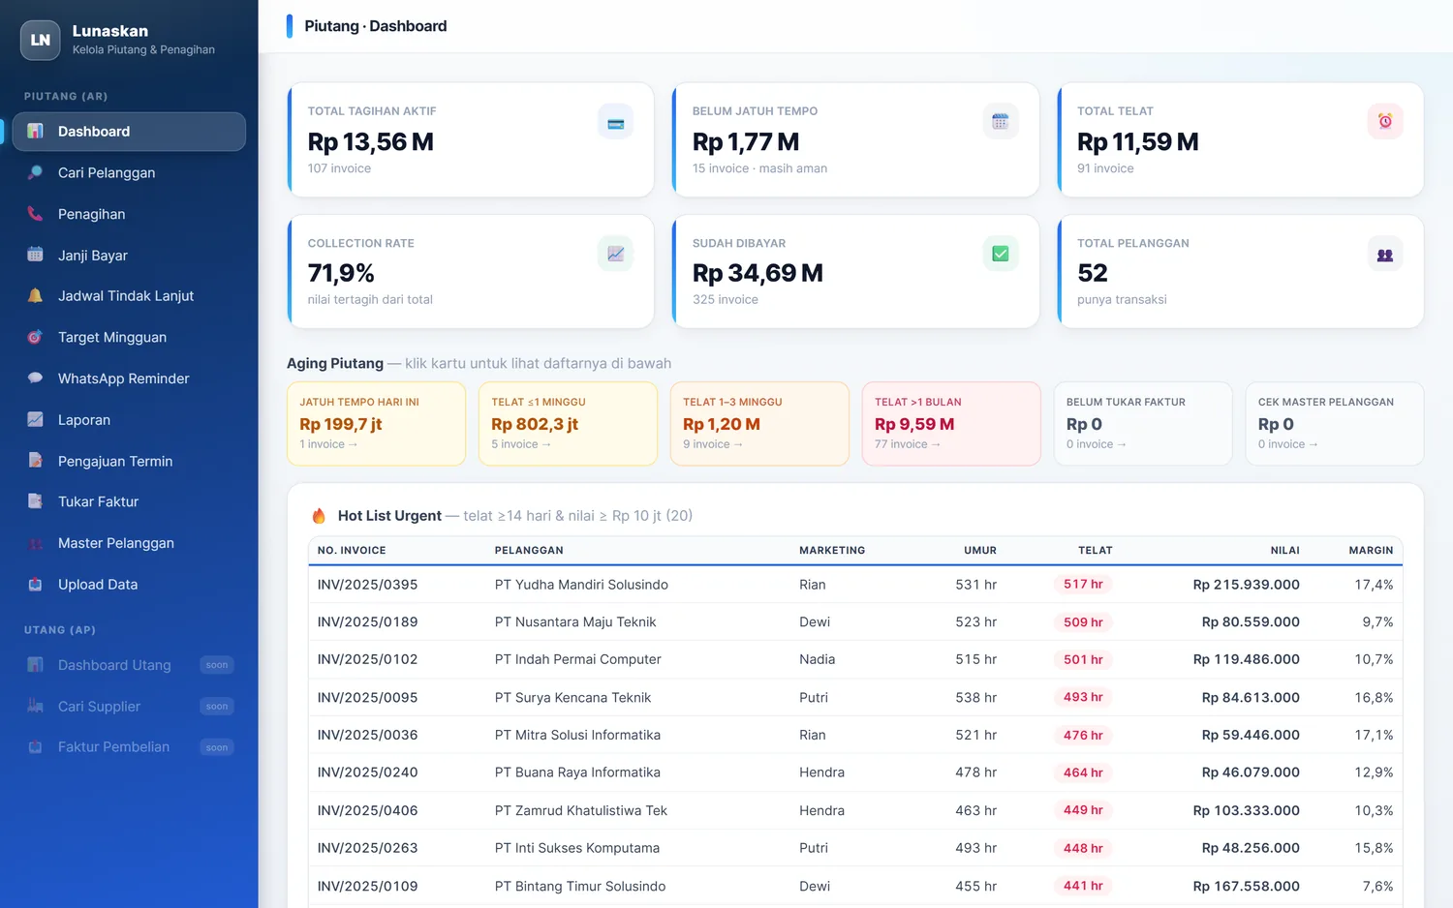
Task: Click the PELANGGAN column header
Action: pyautogui.click(x=529, y=550)
